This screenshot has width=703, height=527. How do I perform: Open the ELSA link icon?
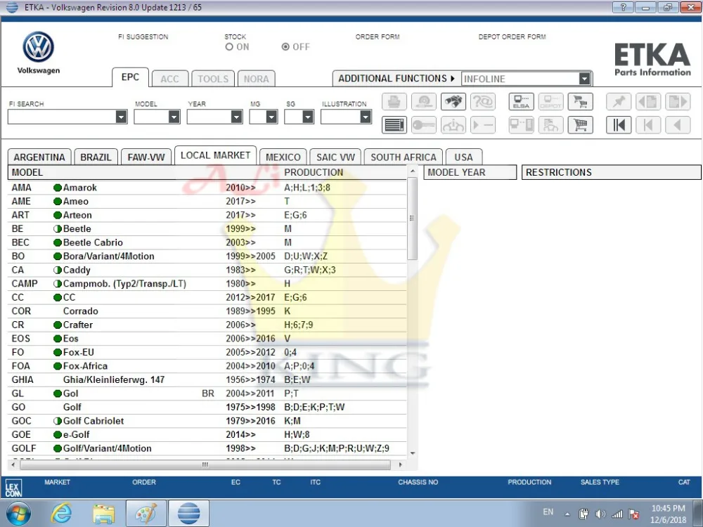(x=521, y=102)
